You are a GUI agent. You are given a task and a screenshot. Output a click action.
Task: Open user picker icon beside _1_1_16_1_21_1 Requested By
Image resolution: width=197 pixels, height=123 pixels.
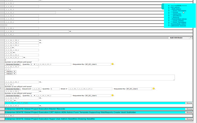[x=113, y=64]
